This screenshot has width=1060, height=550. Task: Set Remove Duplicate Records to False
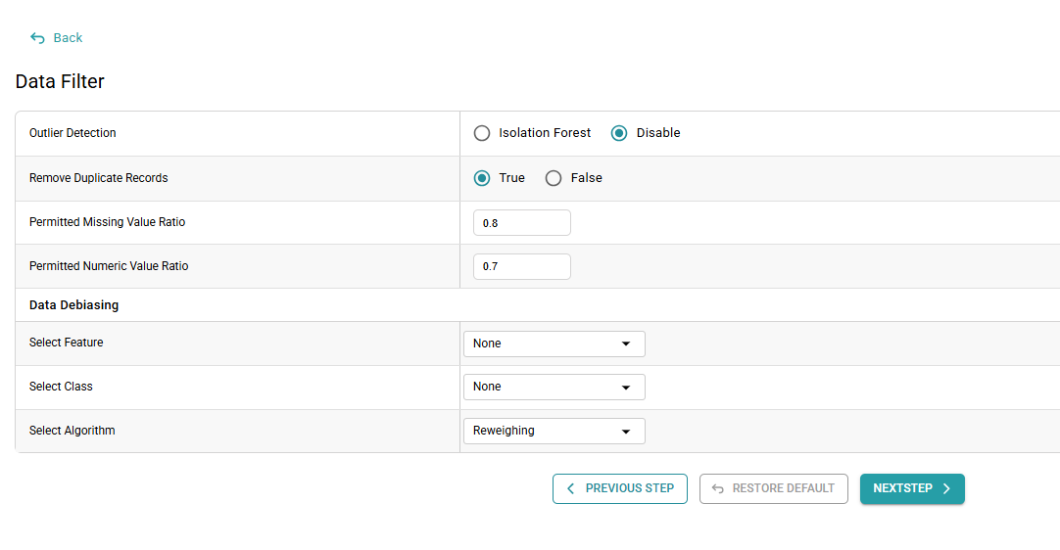[554, 178]
